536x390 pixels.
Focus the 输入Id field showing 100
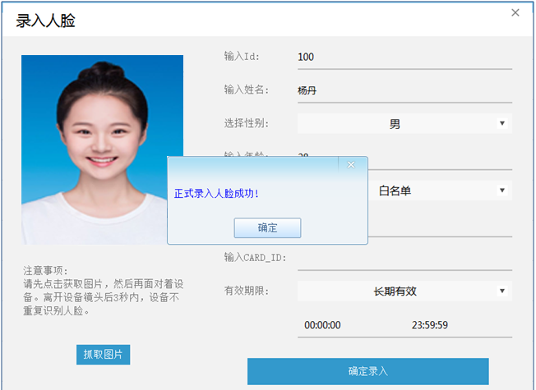(x=404, y=57)
